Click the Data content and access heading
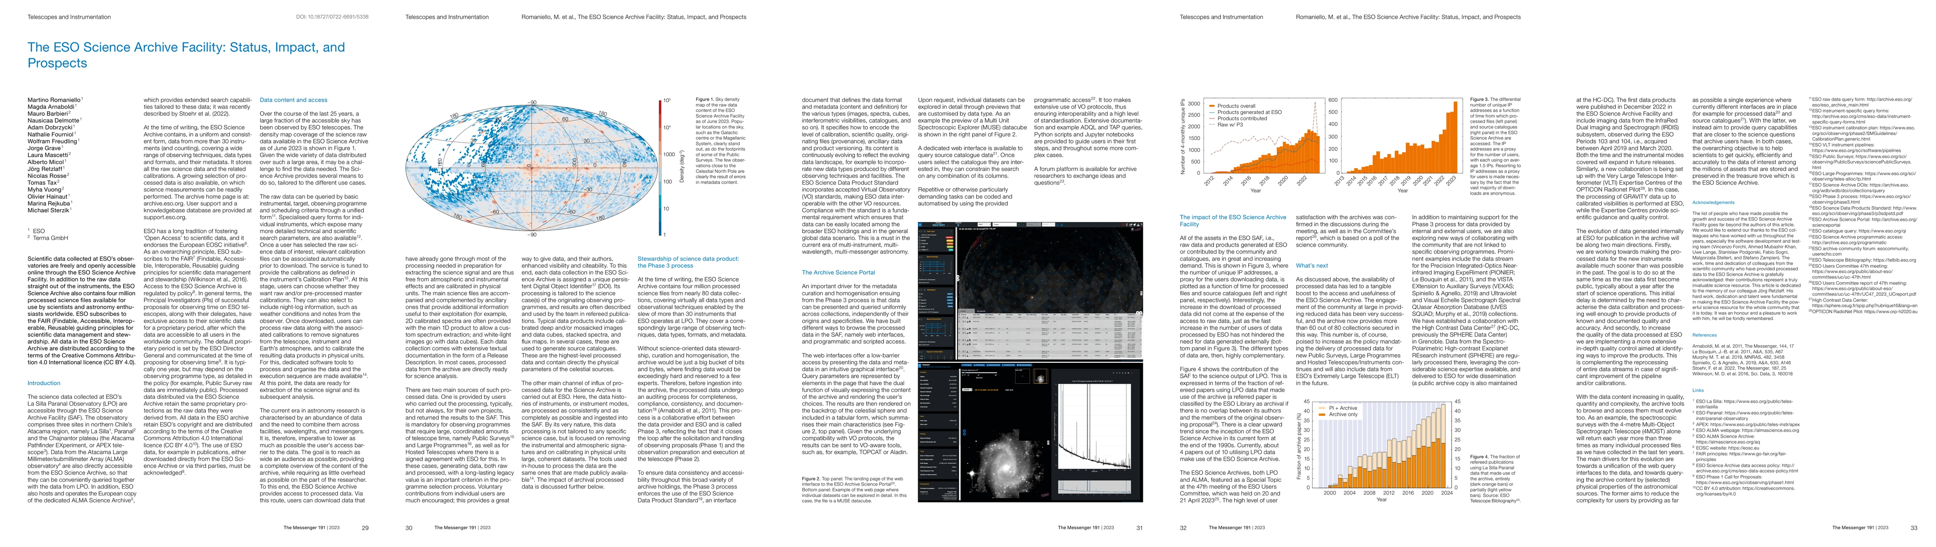Image resolution: width=1936 pixels, height=547 pixels. 293,100
